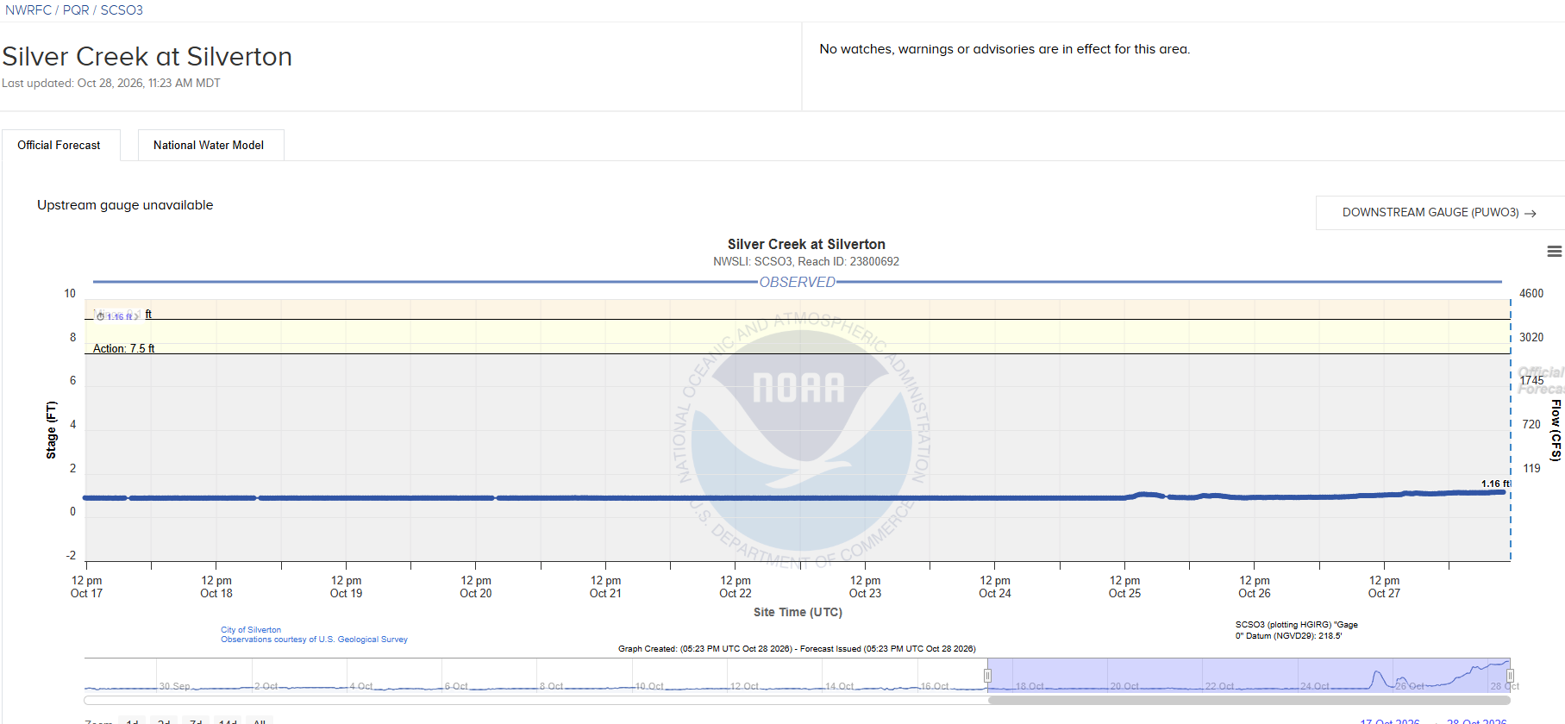Click the 'Action: 7.5 ft' threshold label

coord(124,348)
